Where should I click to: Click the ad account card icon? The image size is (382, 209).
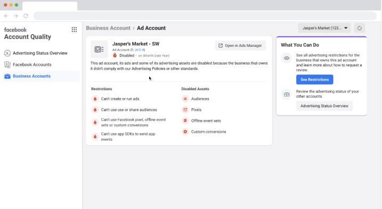[99, 49]
